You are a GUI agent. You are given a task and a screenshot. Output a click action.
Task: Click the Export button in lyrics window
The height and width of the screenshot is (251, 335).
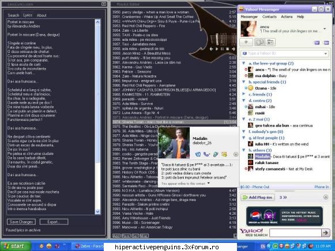click(54, 222)
